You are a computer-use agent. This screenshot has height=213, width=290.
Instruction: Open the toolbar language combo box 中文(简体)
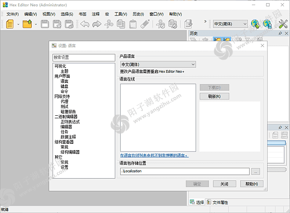230,24
